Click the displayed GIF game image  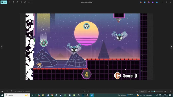86,47
